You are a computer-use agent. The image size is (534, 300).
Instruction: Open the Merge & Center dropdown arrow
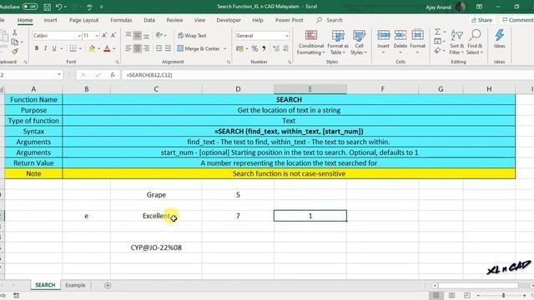pyautogui.click(x=225, y=49)
